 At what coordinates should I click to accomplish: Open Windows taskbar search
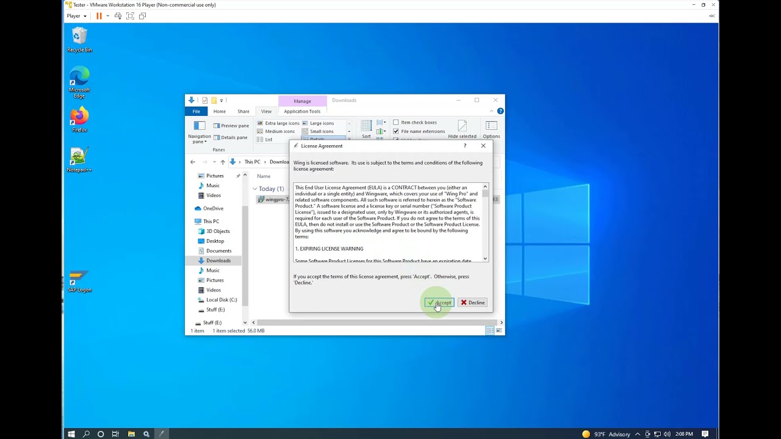point(86,434)
